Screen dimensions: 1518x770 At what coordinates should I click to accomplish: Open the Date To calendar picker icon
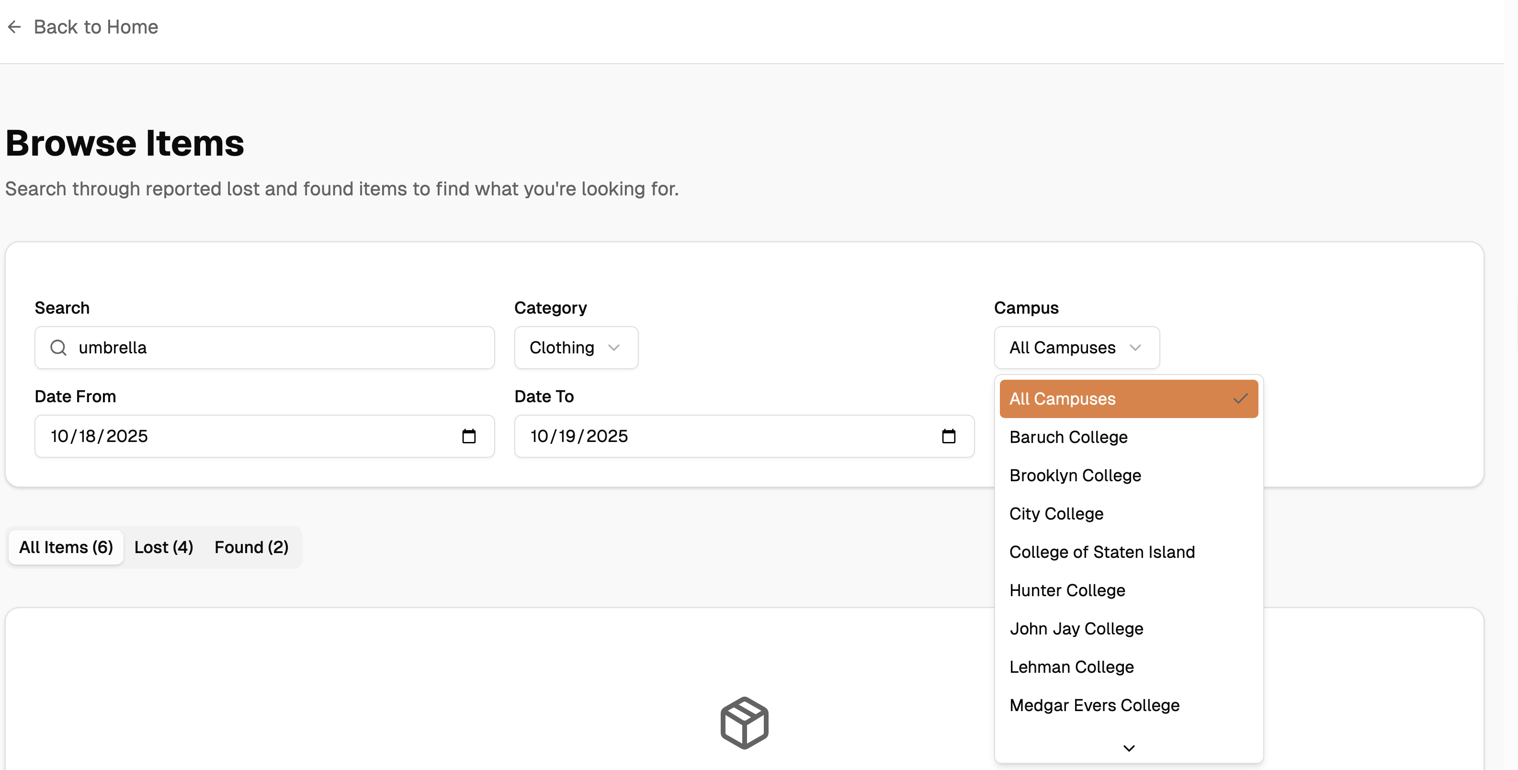click(948, 436)
